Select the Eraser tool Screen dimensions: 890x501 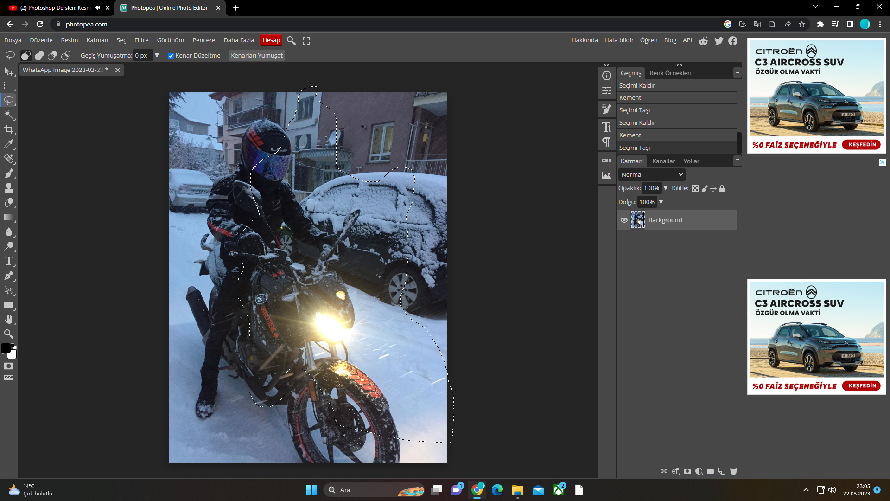[9, 202]
